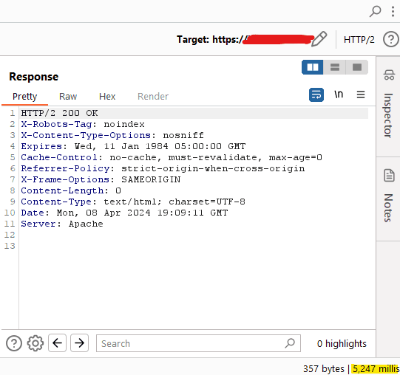Edit target with the pencil icon
400x375 pixels.
(x=319, y=39)
